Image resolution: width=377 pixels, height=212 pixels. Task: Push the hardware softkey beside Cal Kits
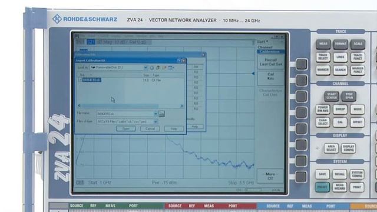click(301, 80)
